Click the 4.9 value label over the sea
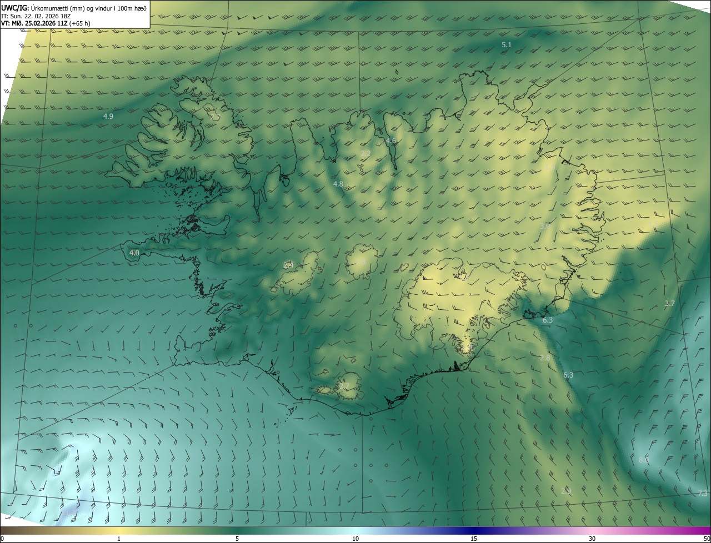This screenshot has height=543, width=711. (x=108, y=116)
